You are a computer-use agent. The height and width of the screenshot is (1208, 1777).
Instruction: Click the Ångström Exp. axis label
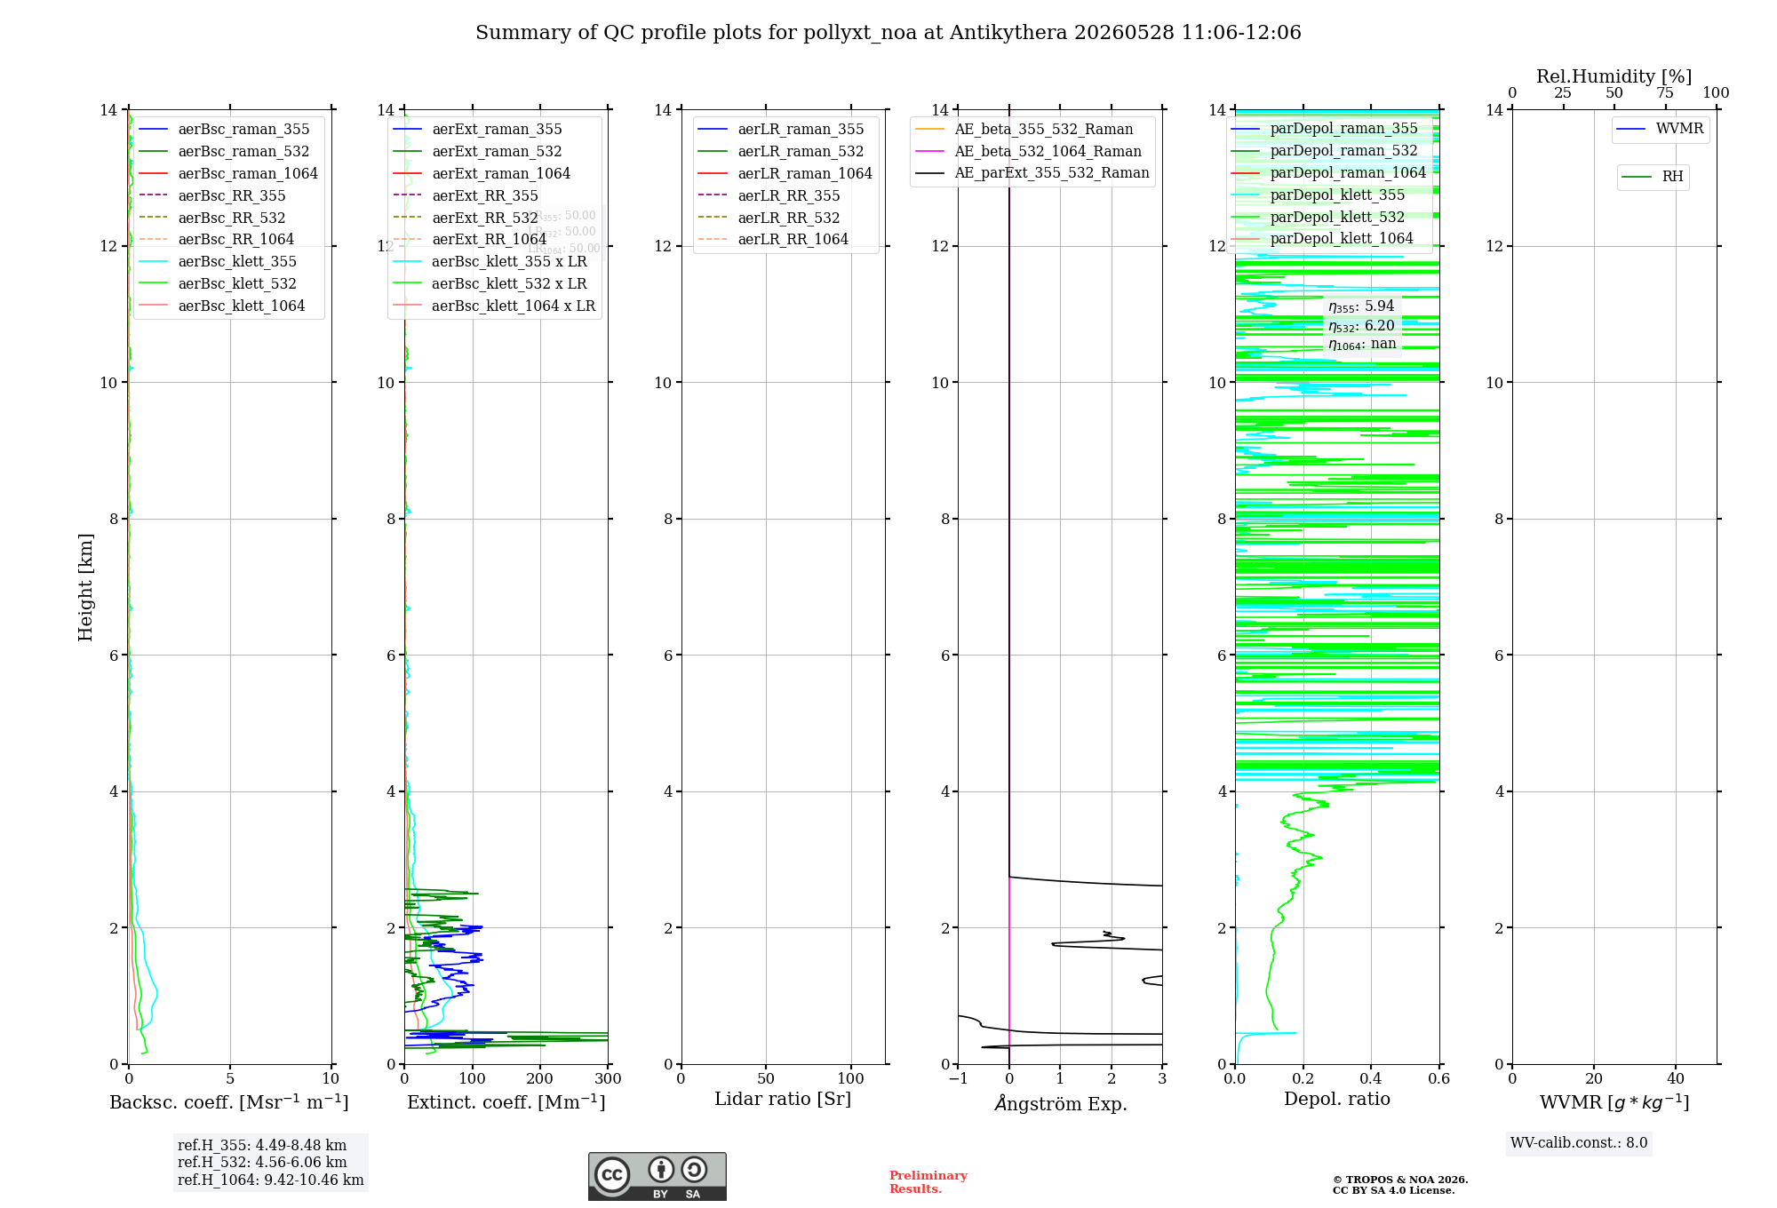coord(1061,1104)
